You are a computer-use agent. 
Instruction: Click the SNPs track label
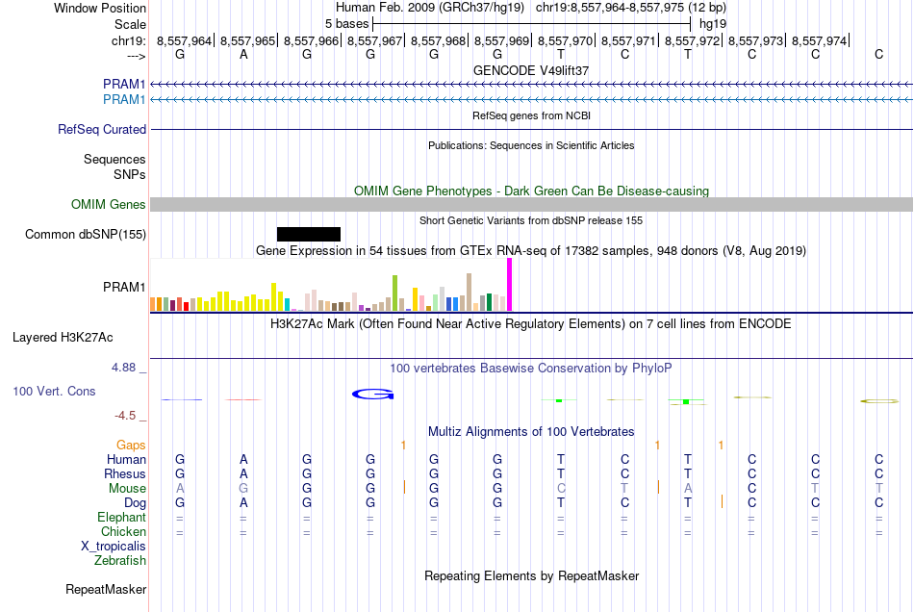pyautogui.click(x=130, y=174)
